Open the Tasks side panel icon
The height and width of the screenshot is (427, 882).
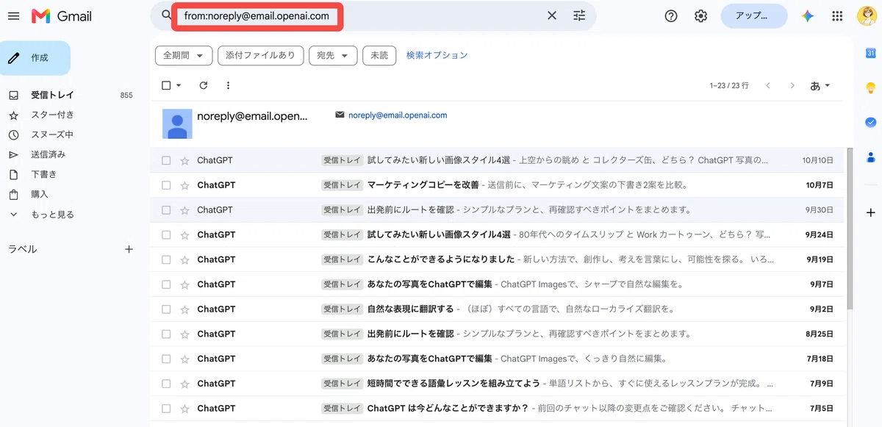coord(870,122)
